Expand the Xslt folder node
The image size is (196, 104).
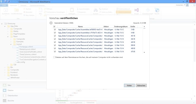click(8, 65)
